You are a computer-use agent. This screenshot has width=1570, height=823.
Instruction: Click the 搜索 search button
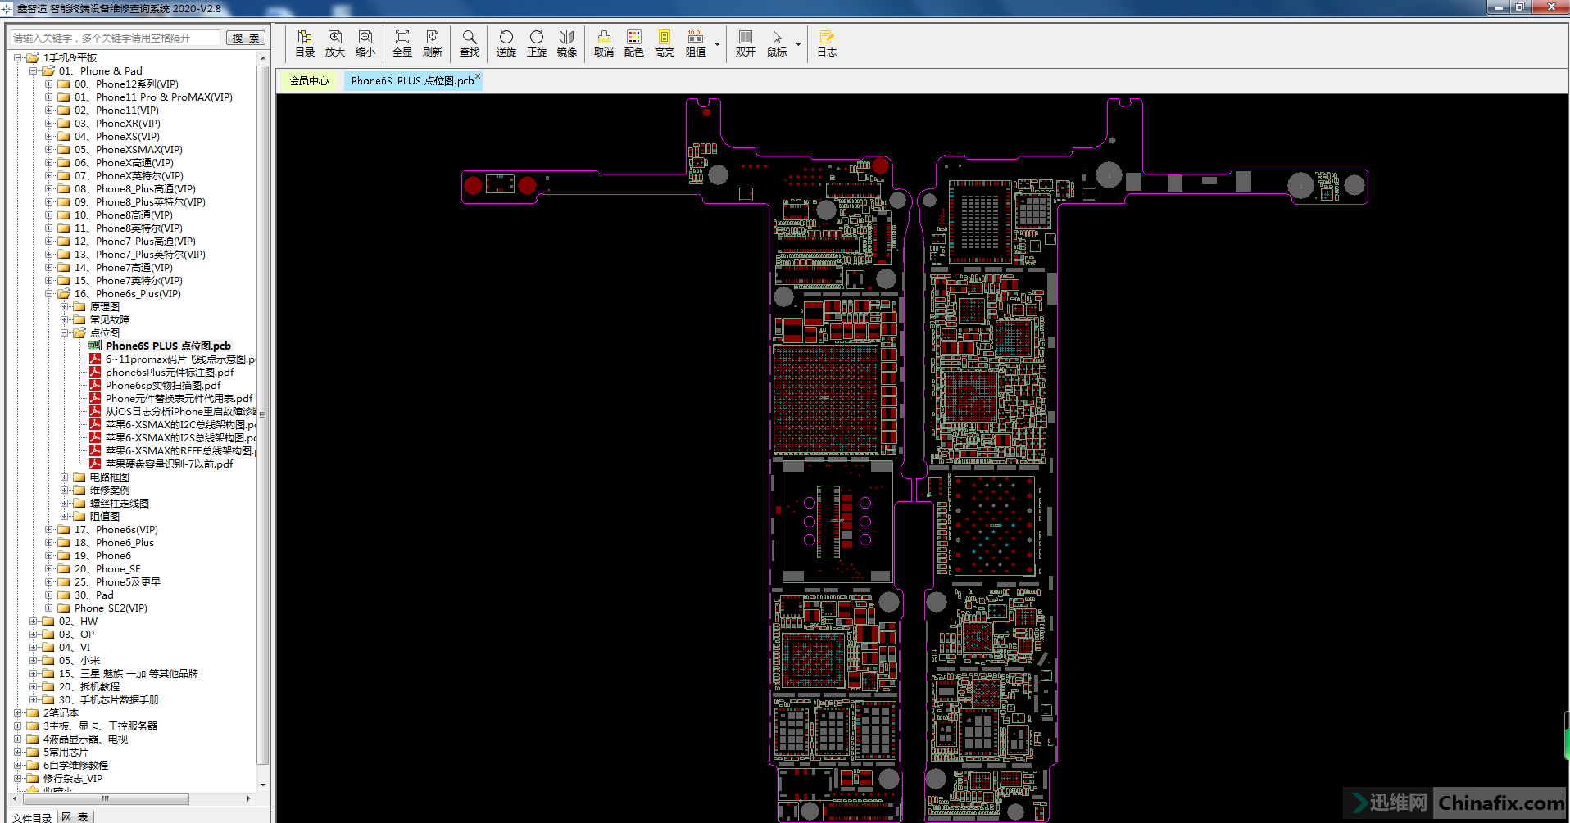tap(245, 38)
